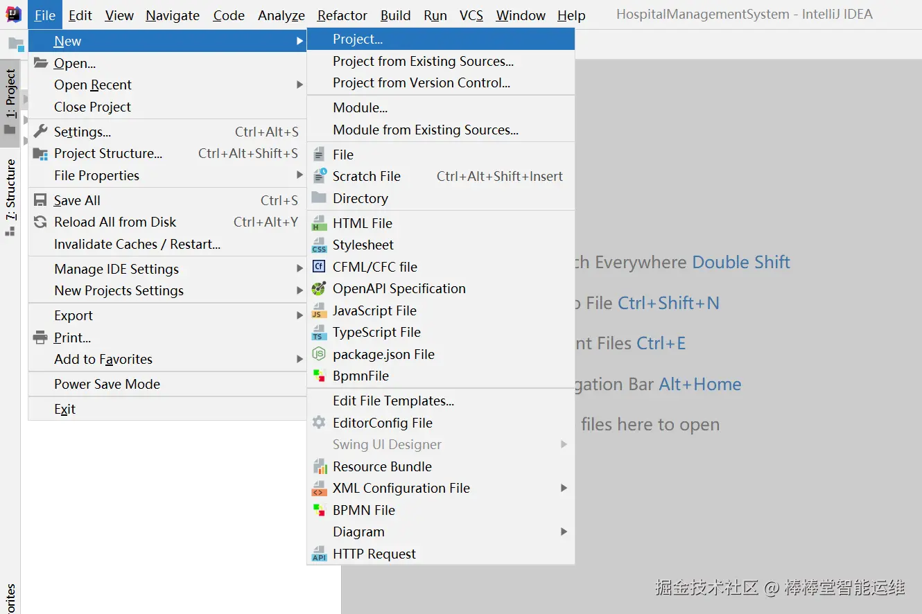Expand the XML Configuration File submenu arrow
The image size is (922, 614).
click(564, 489)
